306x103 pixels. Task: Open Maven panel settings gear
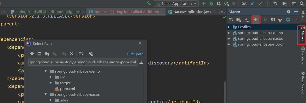288,12
